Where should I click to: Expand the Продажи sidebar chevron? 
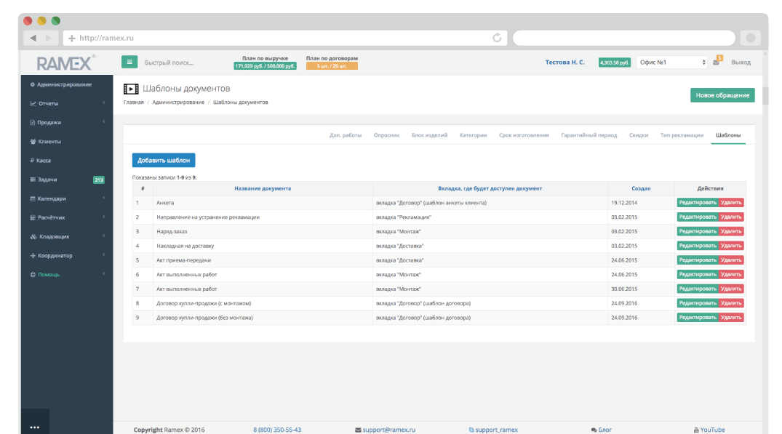(x=104, y=122)
